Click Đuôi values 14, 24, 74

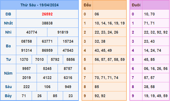point(153,50)
